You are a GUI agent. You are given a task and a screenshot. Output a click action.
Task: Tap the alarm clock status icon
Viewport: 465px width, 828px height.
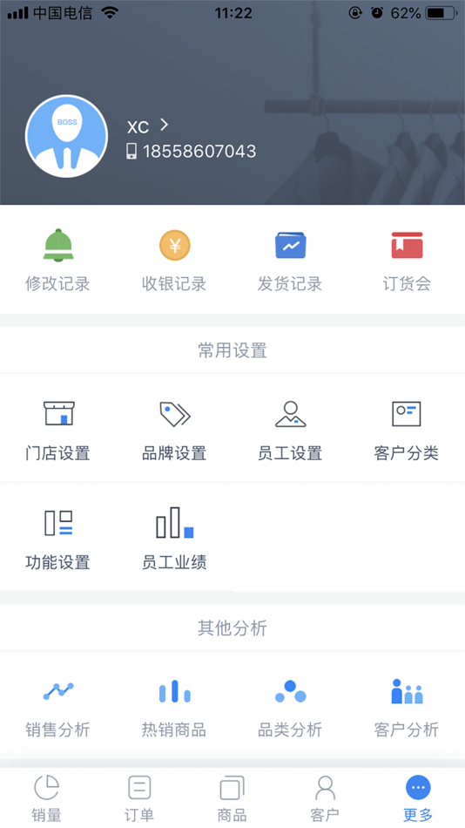pos(377,13)
